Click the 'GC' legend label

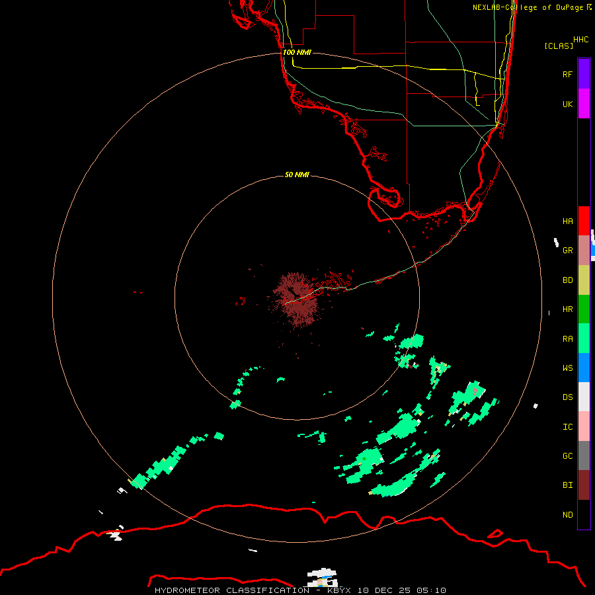tap(567, 456)
